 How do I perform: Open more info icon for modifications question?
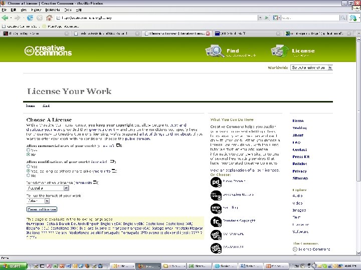point(112,161)
